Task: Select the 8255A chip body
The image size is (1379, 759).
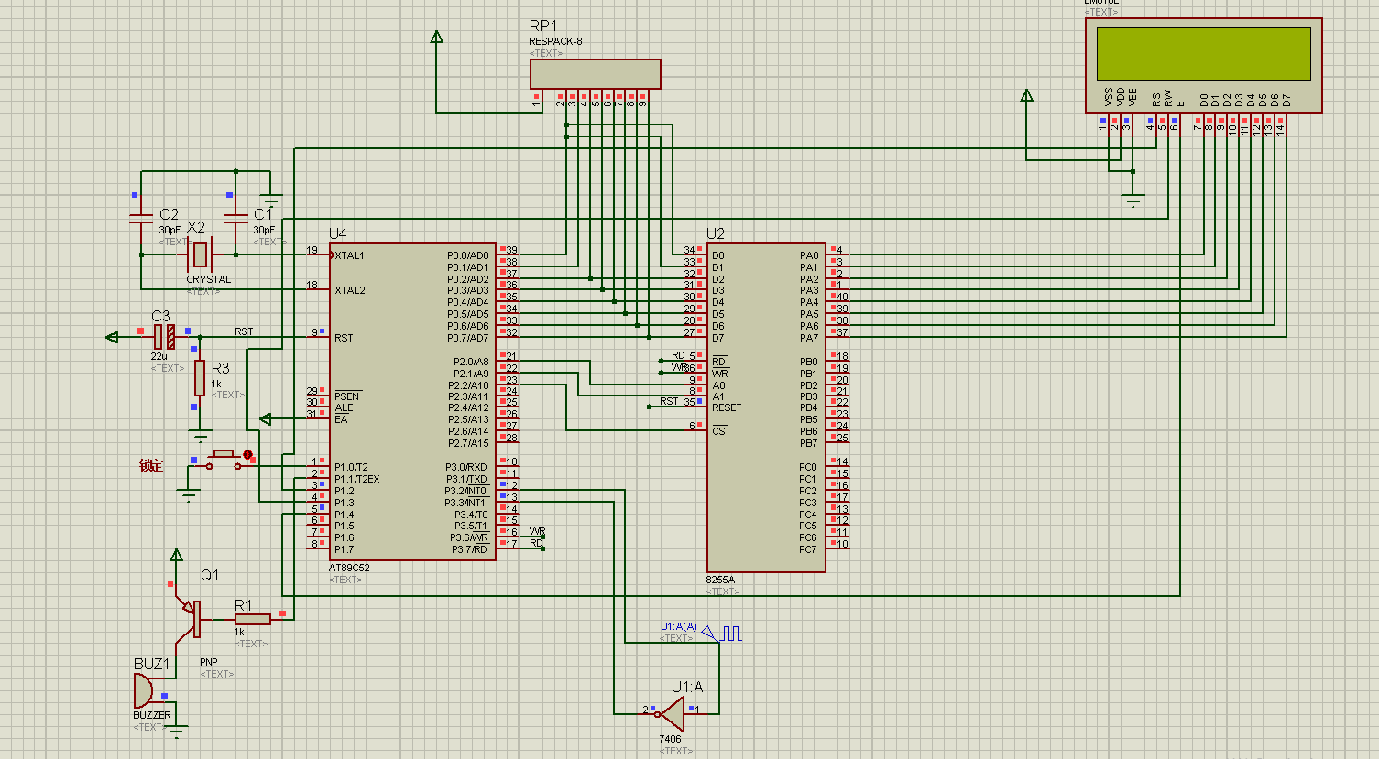Action: (x=766, y=407)
